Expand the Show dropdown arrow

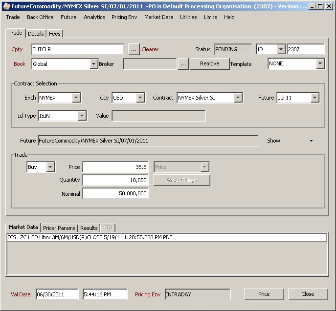pos(311,141)
